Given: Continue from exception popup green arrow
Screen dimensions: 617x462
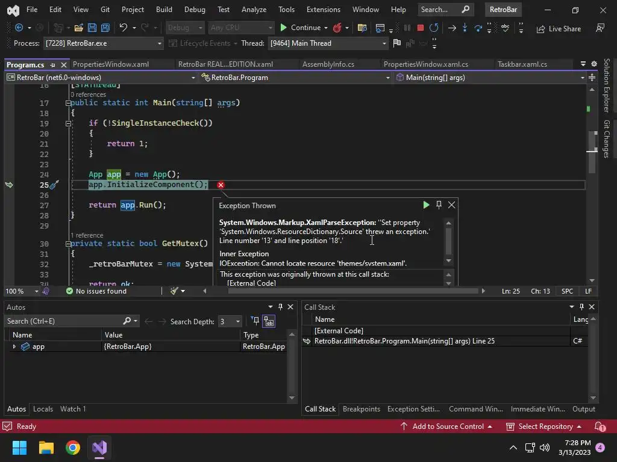Looking at the screenshot, I should 426,205.
